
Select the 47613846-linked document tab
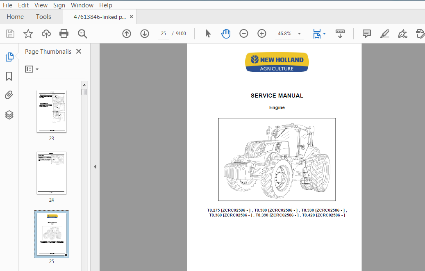coord(100,17)
